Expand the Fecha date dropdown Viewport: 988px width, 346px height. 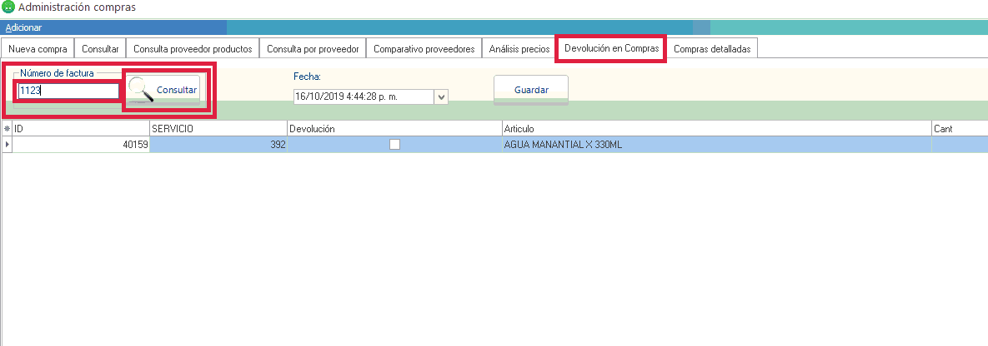pyautogui.click(x=442, y=96)
